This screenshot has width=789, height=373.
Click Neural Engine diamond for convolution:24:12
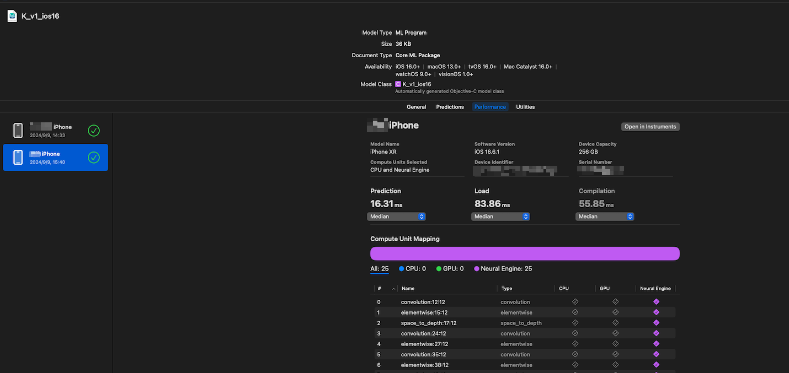pyautogui.click(x=656, y=333)
